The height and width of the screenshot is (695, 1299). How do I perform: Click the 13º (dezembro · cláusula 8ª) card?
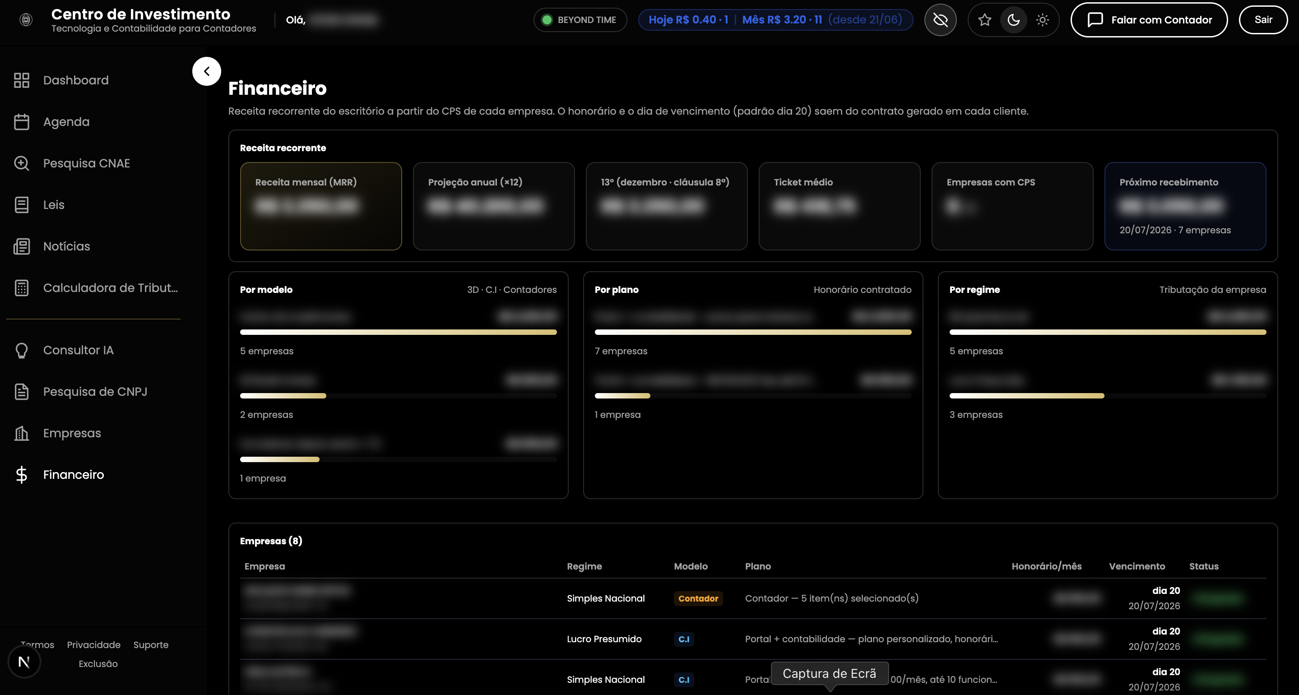tap(667, 206)
